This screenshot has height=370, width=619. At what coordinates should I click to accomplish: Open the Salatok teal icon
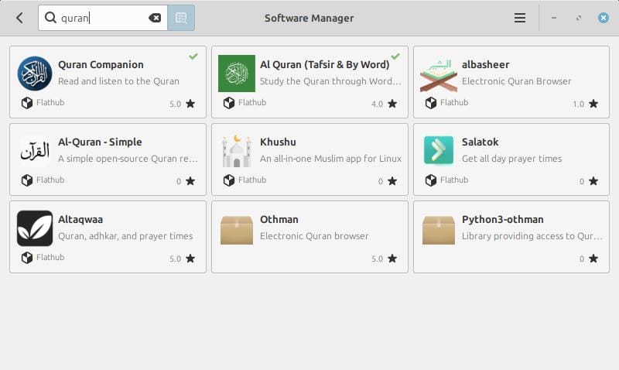coord(439,150)
